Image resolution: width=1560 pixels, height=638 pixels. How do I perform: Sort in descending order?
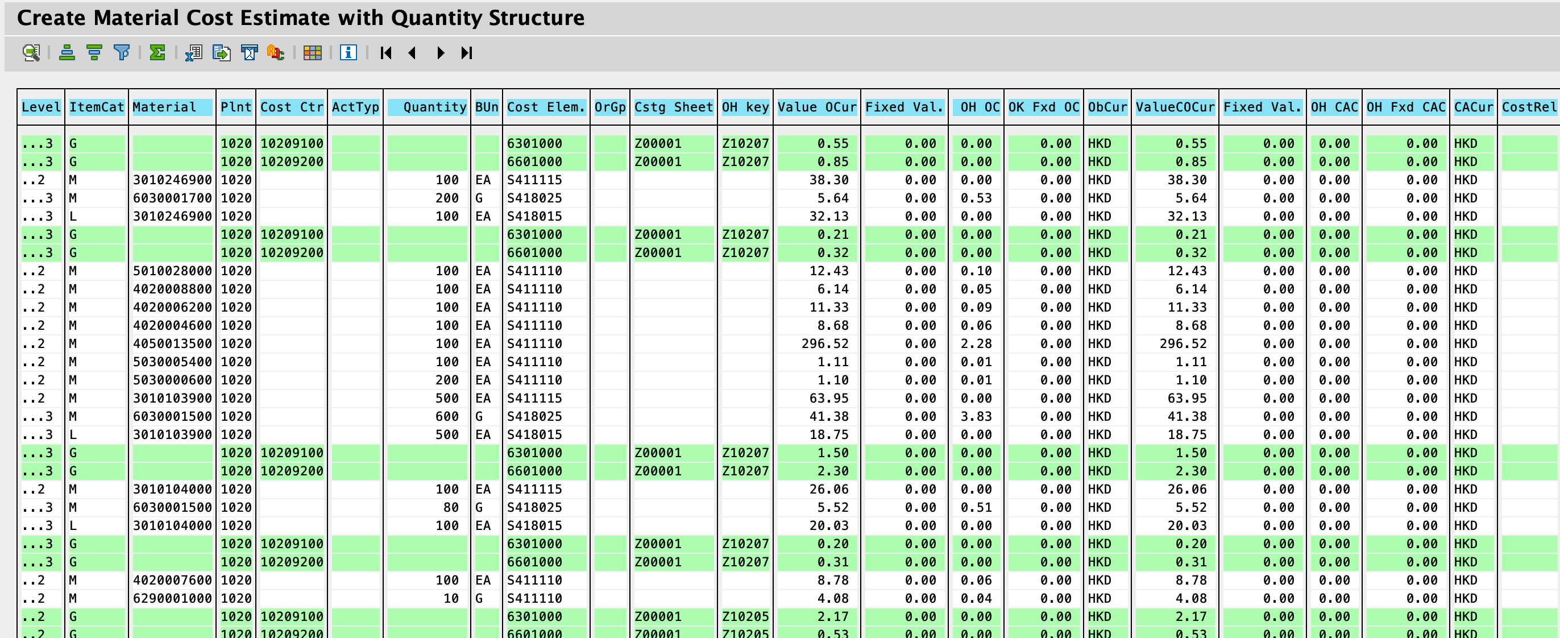point(94,53)
